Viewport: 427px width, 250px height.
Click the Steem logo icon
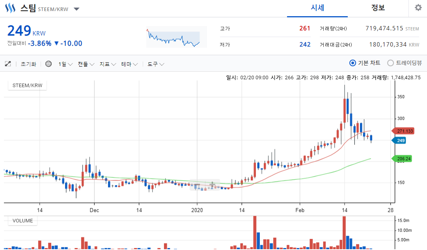click(10, 8)
